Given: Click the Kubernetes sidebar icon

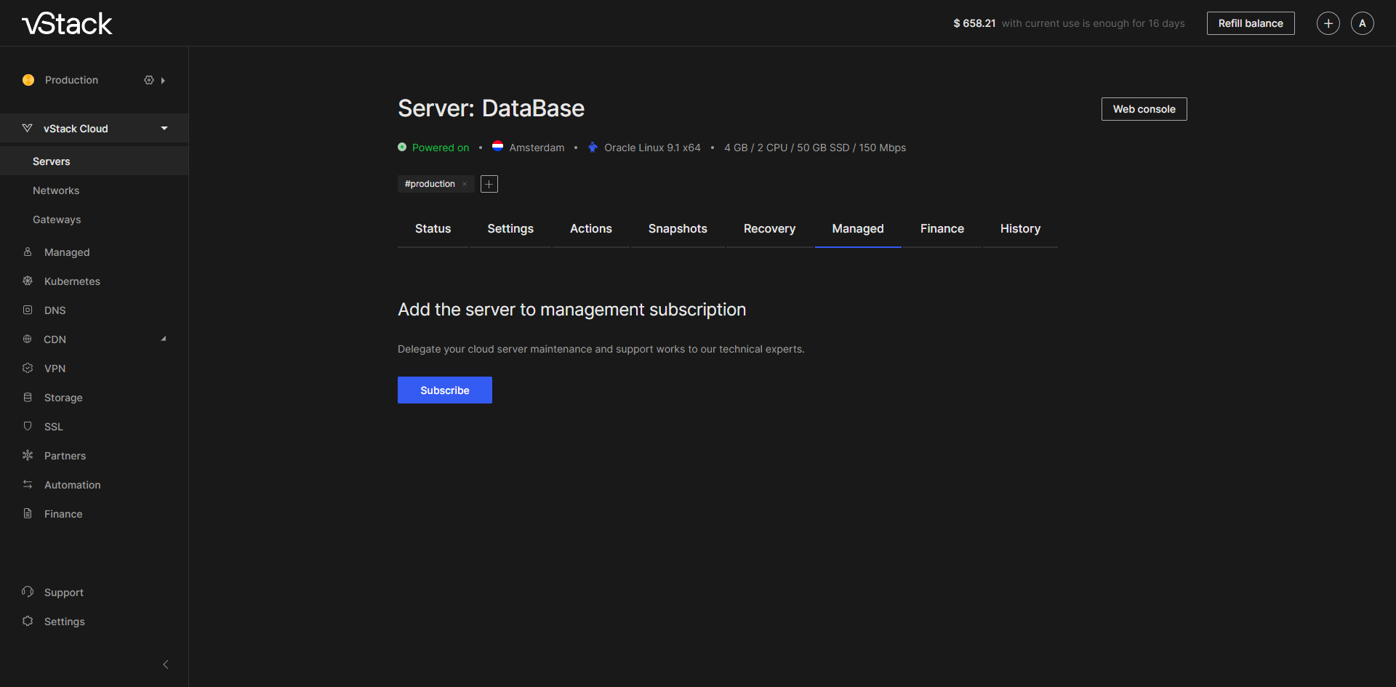Looking at the screenshot, I should pyautogui.click(x=28, y=281).
